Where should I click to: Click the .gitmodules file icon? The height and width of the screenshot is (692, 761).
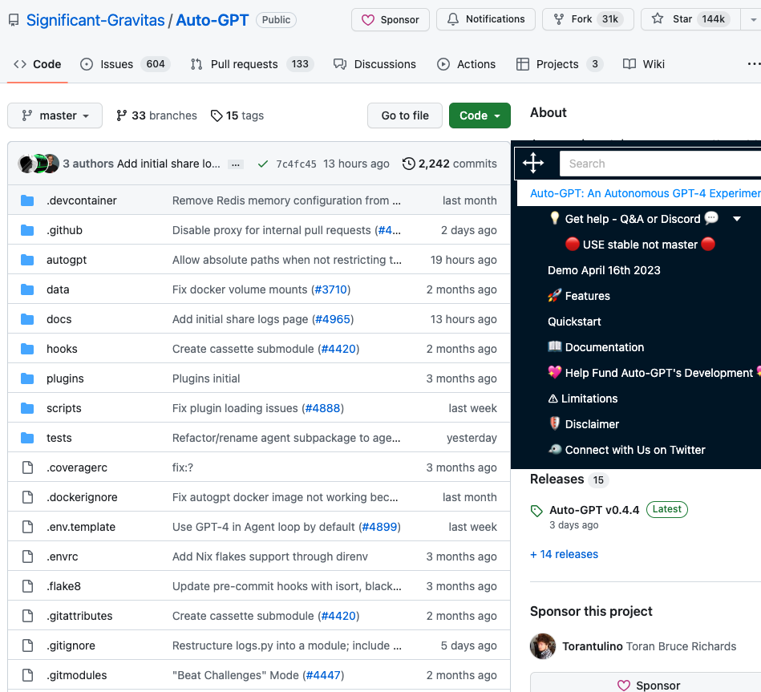tap(27, 675)
